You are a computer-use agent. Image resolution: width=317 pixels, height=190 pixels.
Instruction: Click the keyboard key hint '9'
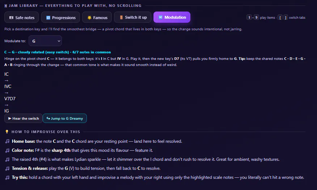pyautogui.click(x=256, y=18)
